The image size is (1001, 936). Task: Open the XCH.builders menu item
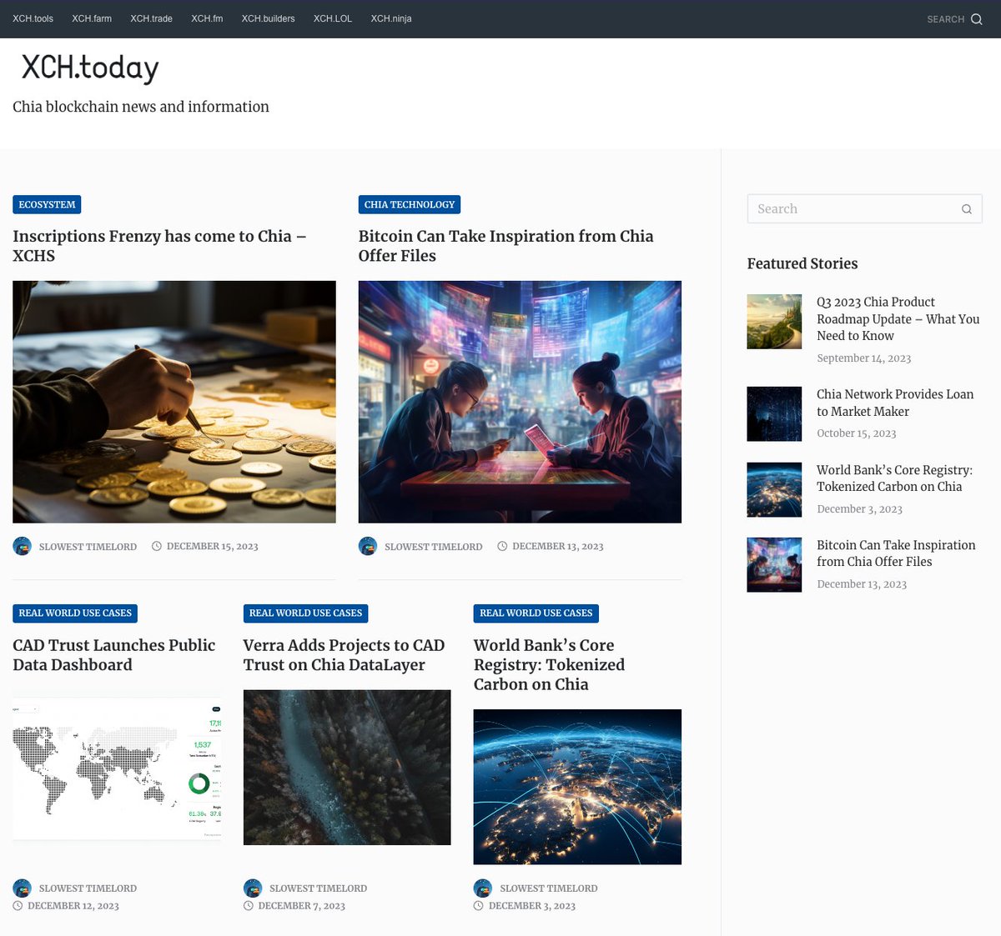click(268, 18)
